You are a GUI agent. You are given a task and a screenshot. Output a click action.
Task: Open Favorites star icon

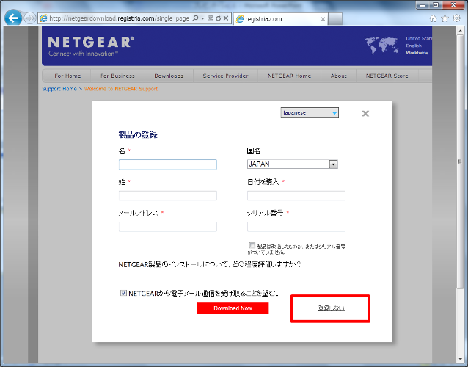[x=445, y=18]
